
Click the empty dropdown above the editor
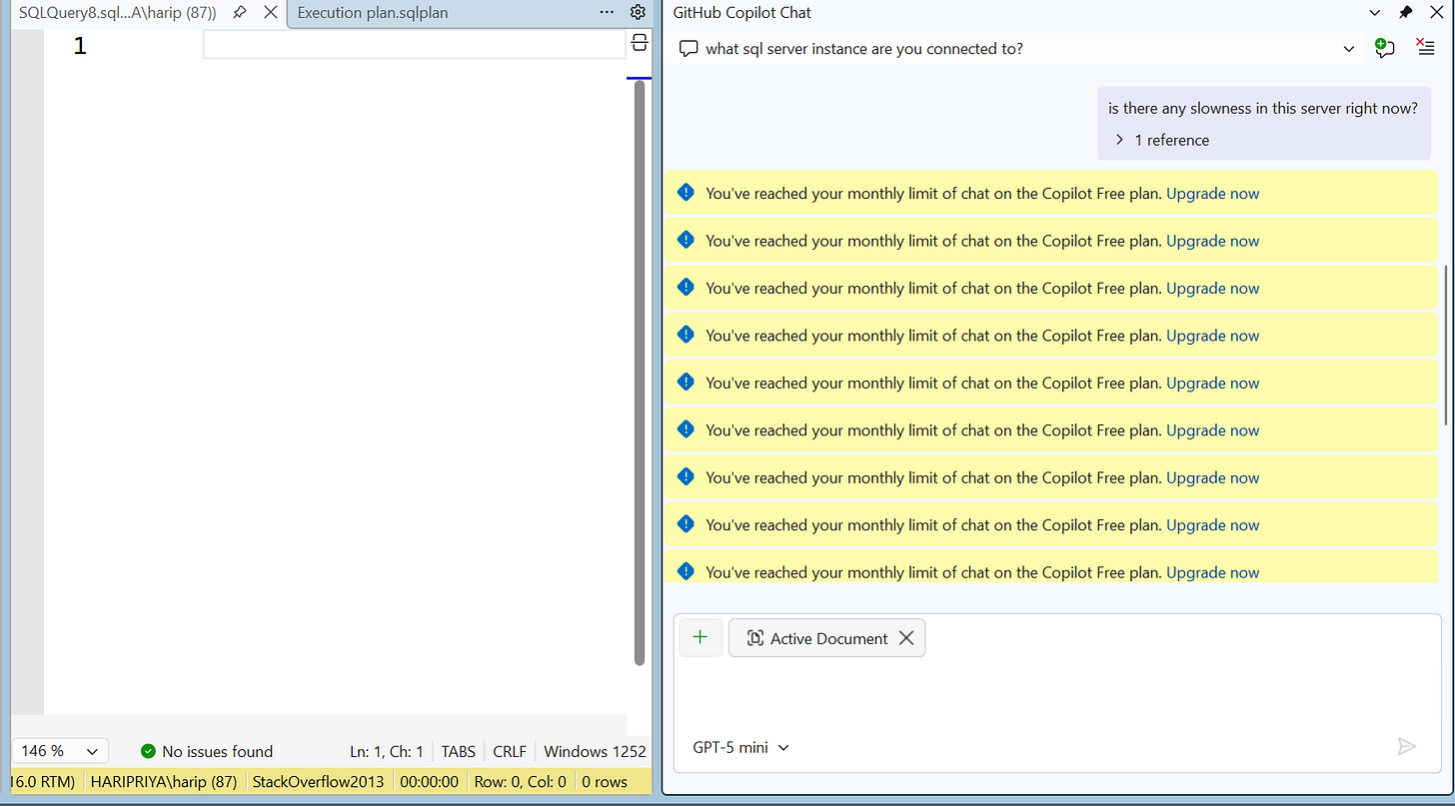[414, 44]
